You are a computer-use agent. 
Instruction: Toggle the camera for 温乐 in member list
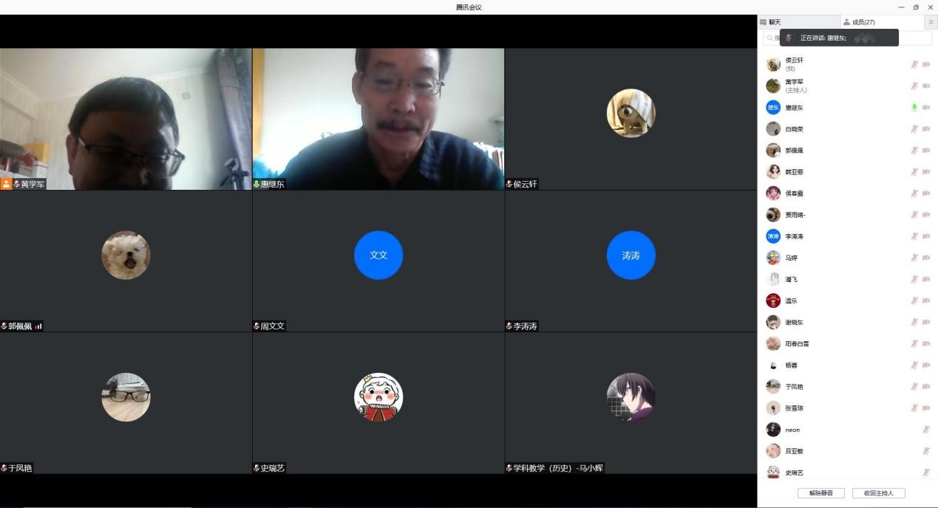pyautogui.click(x=926, y=301)
